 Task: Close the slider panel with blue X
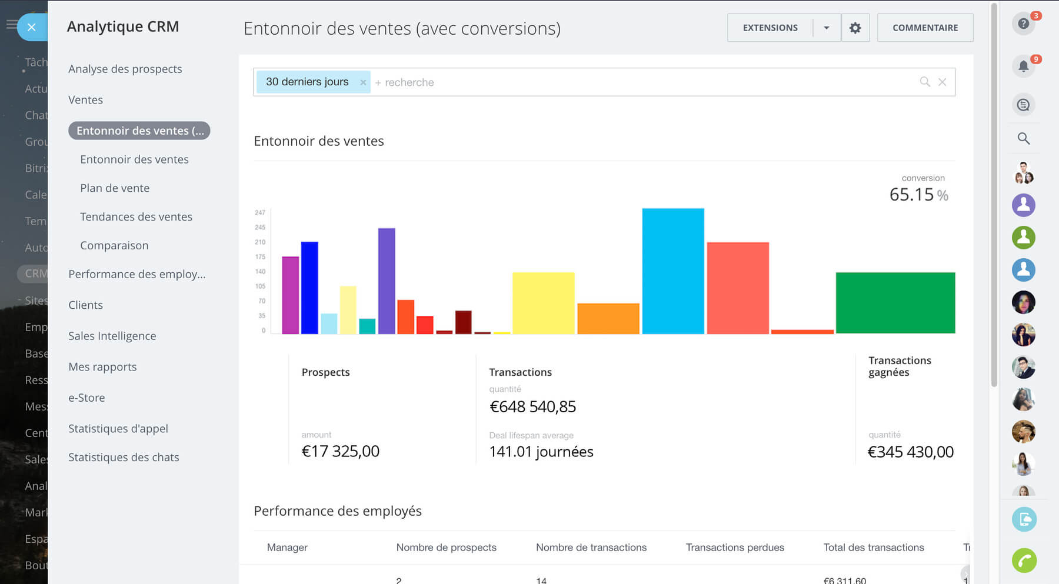coord(32,27)
